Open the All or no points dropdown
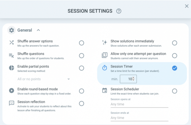Viewport: 191px width, 125px height. click(x=44, y=79)
